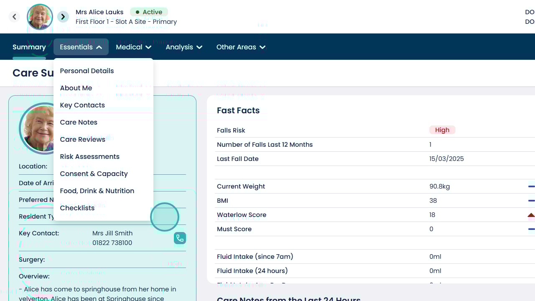The height and width of the screenshot is (301, 535).
Task: Open About Me menu entry
Action: [x=76, y=88]
